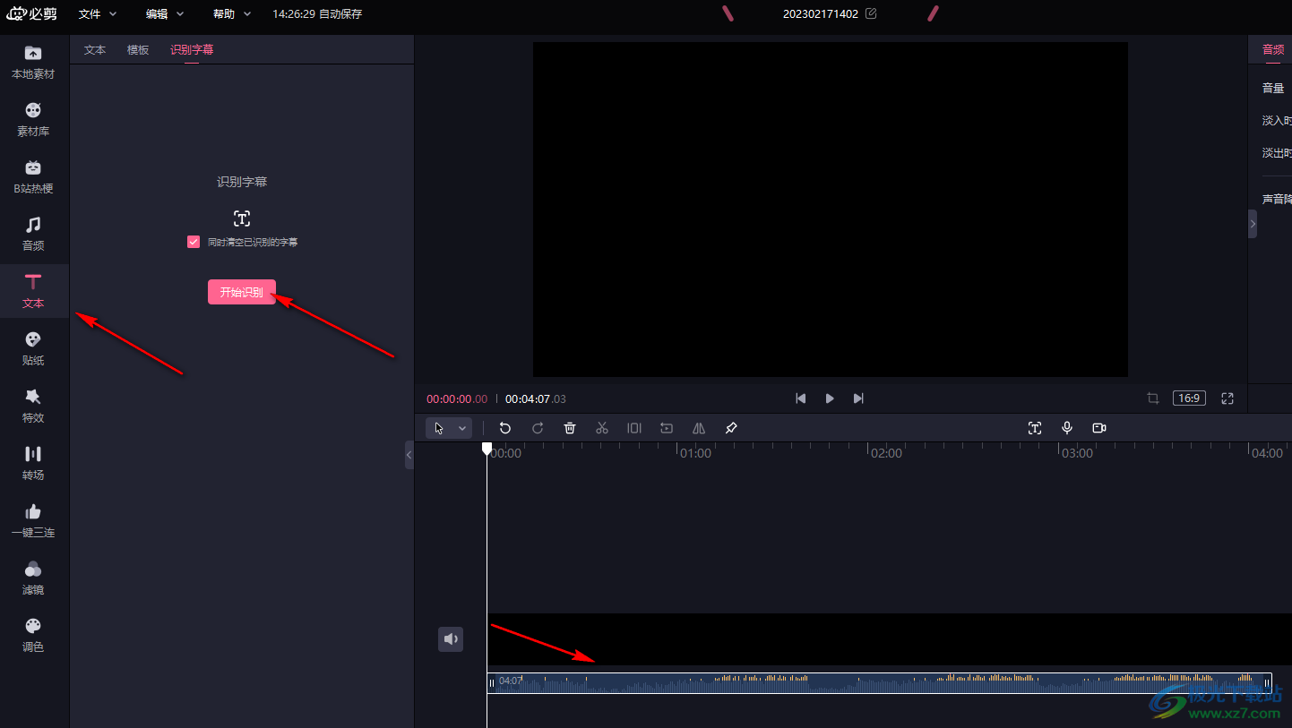Click the project title 202302171402

821,13
